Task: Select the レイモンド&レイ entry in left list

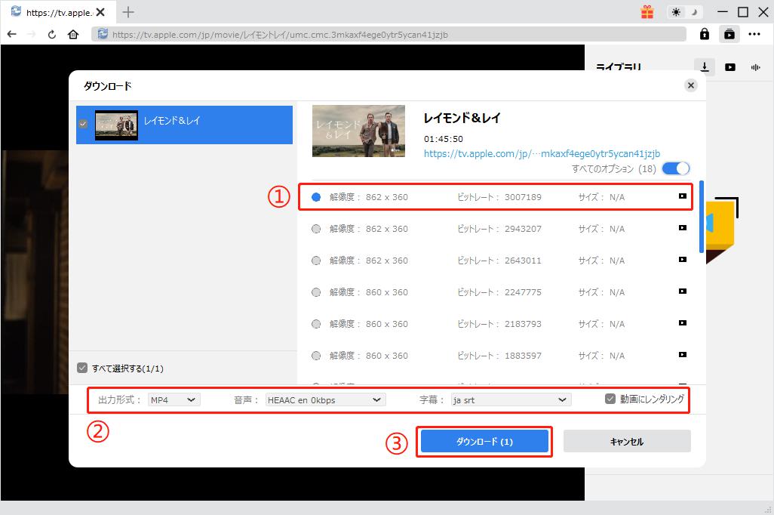Action: coord(184,125)
